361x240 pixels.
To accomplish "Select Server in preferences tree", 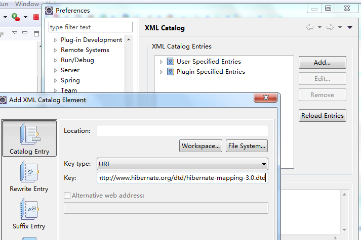I will 70,70.
